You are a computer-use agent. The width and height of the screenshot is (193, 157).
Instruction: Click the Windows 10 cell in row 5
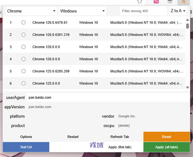(x=88, y=71)
